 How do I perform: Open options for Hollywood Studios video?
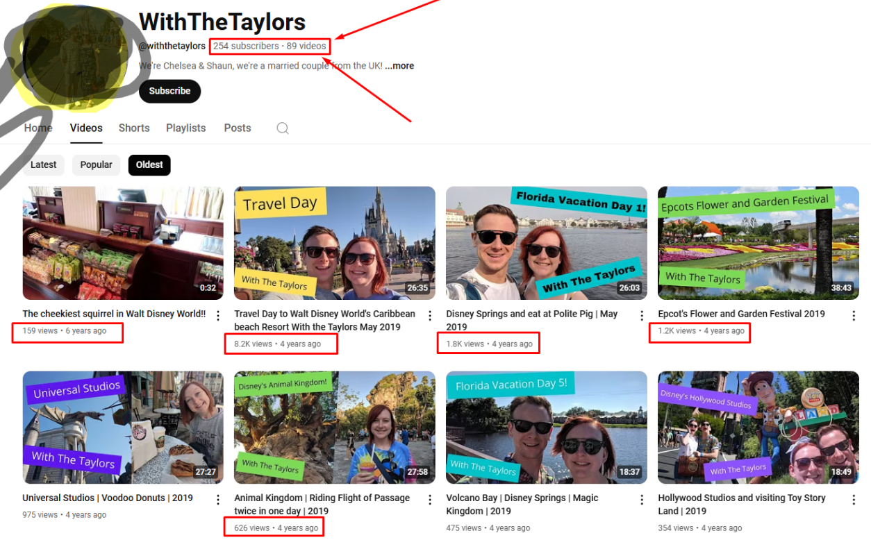pyautogui.click(x=854, y=500)
